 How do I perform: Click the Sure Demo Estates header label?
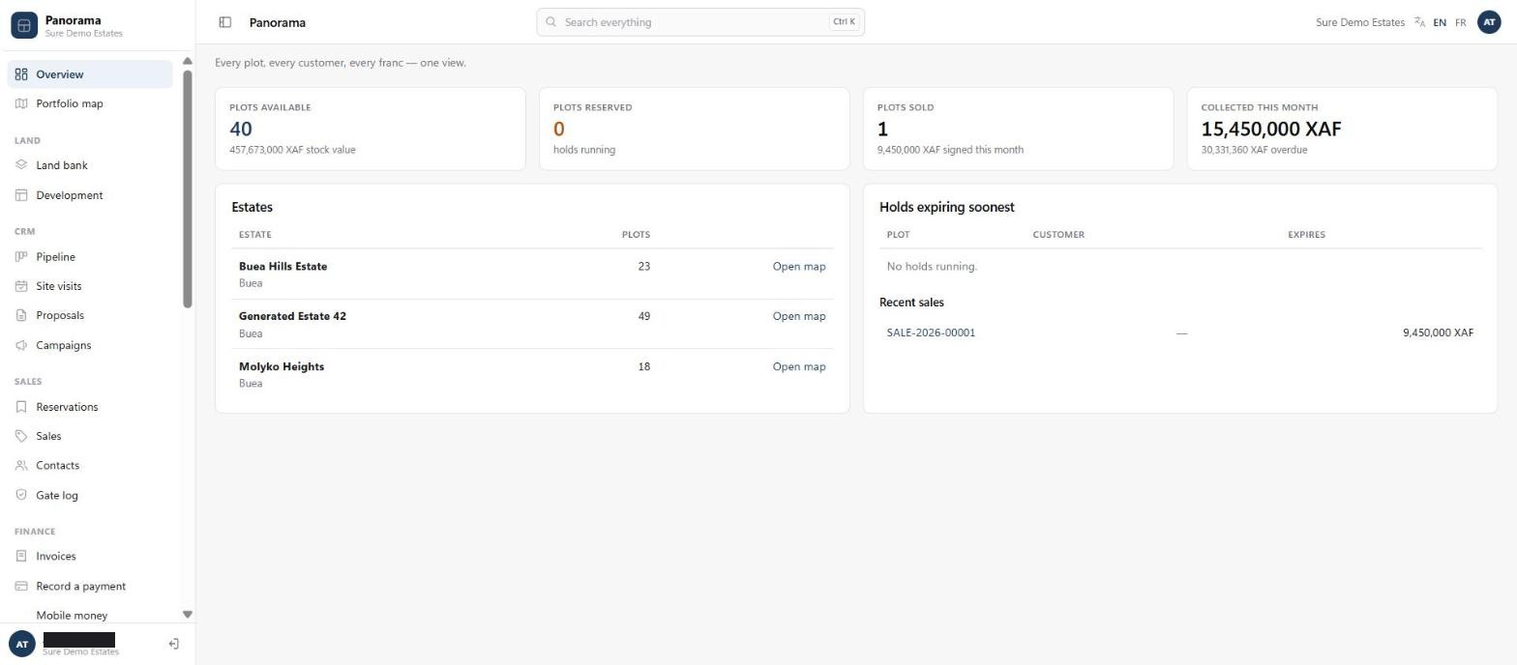coord(1360,22)
